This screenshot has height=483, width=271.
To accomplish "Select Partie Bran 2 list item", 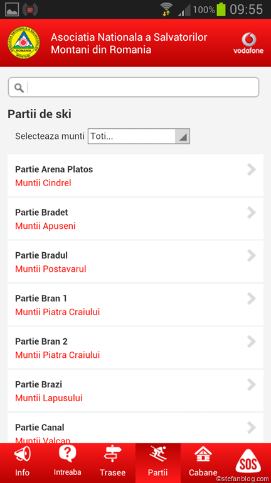I will point(135,348).
